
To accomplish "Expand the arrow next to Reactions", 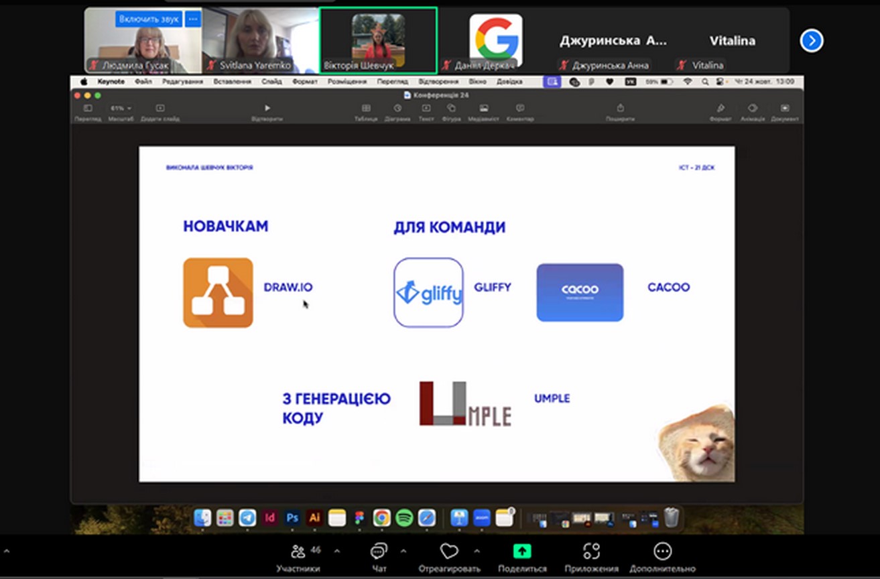I will pos(477,551).
